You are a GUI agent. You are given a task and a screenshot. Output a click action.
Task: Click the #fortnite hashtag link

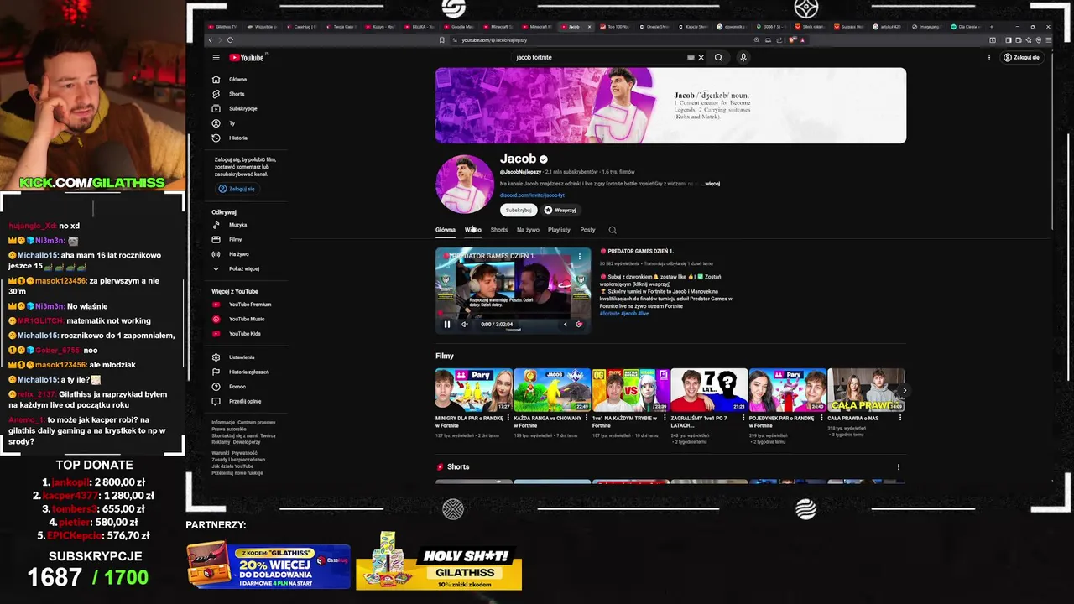608,314
